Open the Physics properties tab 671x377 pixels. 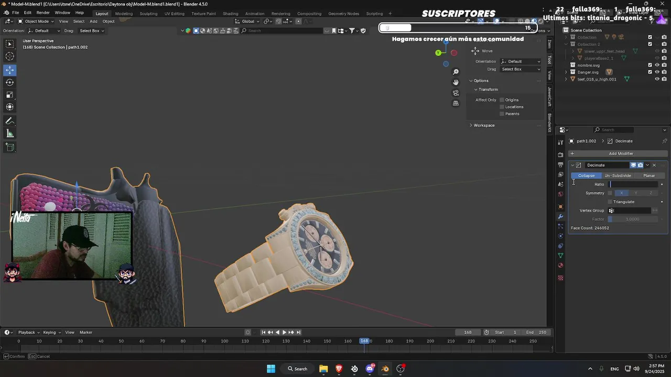click(560, 236)
